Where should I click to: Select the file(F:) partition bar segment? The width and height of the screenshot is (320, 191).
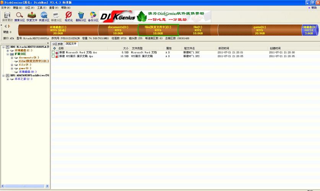pyautogui.click(x=198, y=30)
